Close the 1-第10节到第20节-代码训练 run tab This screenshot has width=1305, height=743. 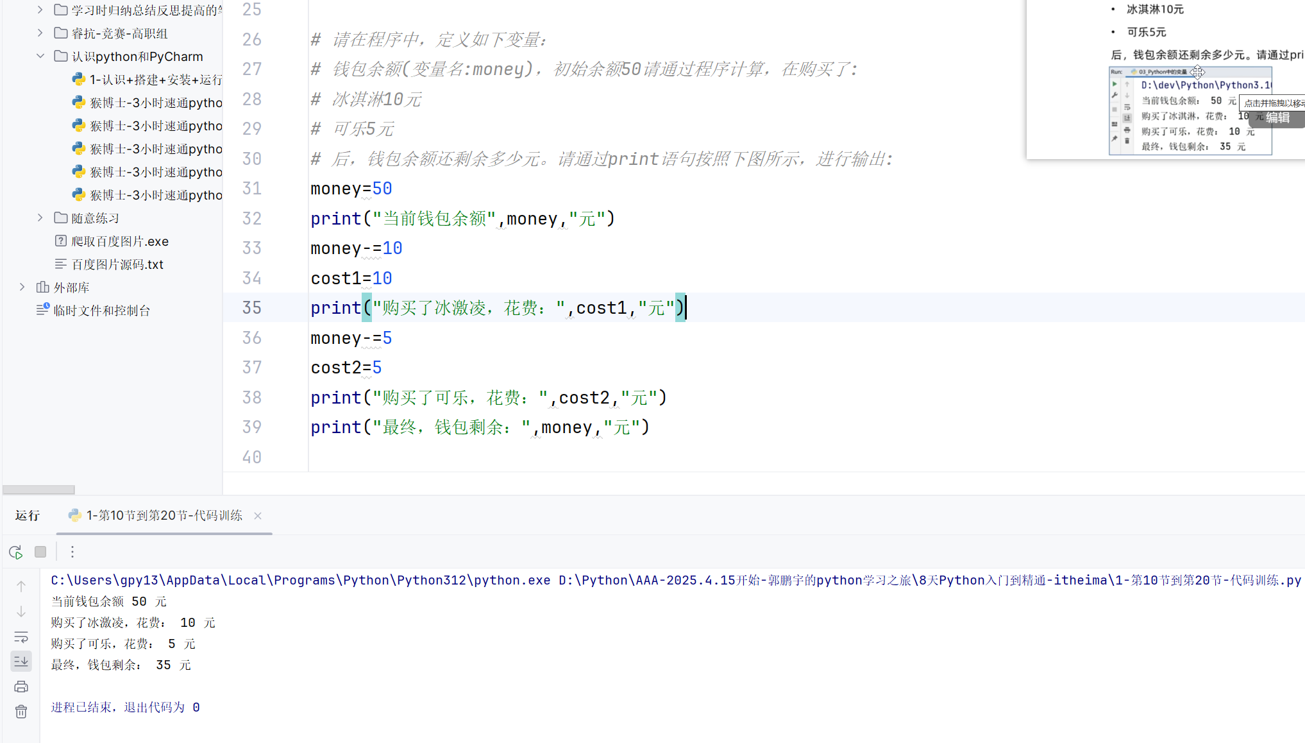pos(258,516)
